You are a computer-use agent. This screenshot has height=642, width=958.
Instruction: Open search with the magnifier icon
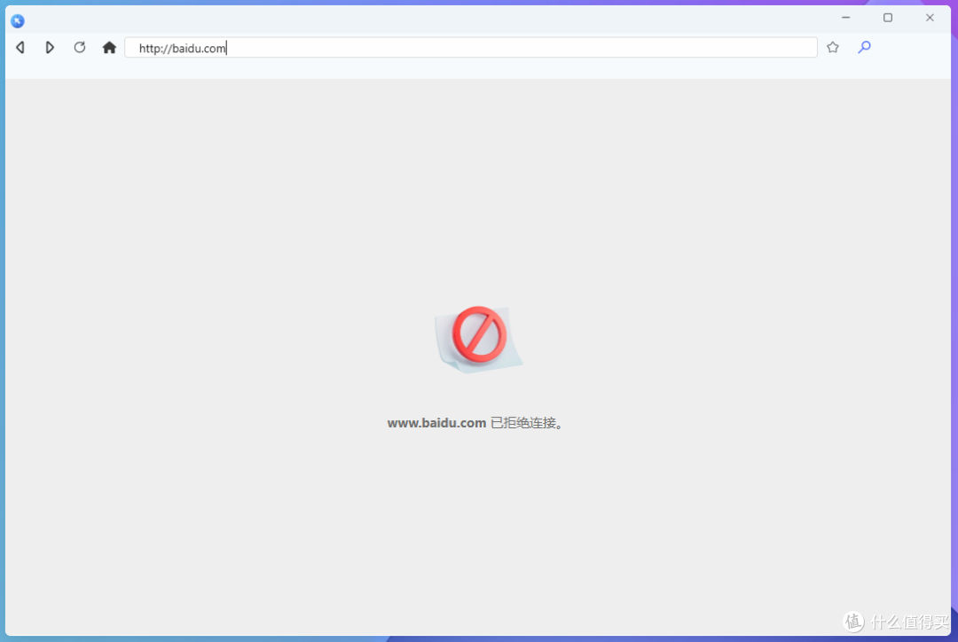(863, 47)
